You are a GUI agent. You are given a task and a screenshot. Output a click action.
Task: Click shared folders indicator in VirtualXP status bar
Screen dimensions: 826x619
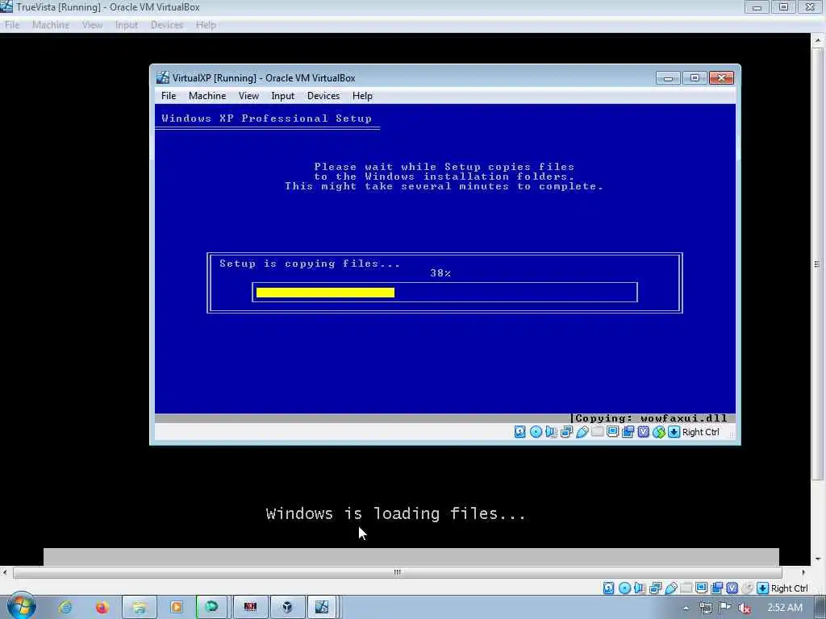tap(598, 432)
